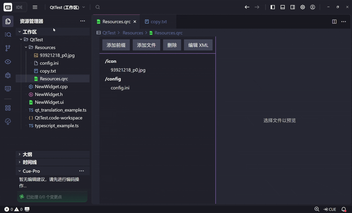This screenshot has height=213, width=352.
Task: Switch to the copy.txt tab
Action: [159, 22]
